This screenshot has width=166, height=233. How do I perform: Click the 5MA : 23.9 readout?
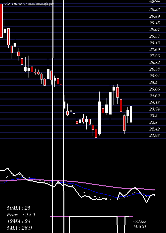point(19,228)
